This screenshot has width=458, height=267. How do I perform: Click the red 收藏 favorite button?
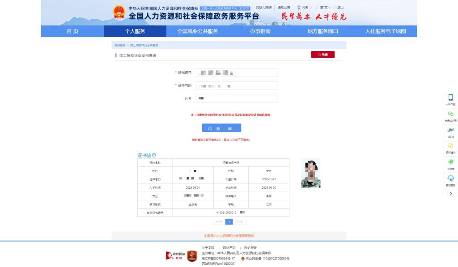(323, 54)
